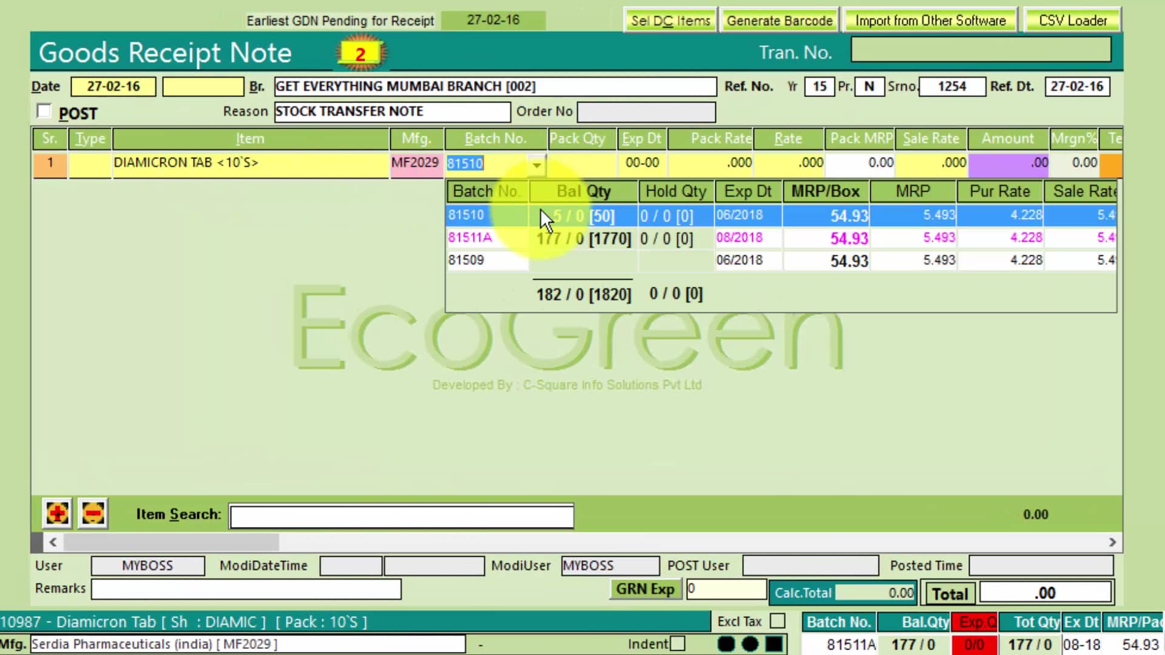The width and height of the screenshot is (1165, 655).
Task: Check the Indent checkbox
Action: tap(678, 643)
